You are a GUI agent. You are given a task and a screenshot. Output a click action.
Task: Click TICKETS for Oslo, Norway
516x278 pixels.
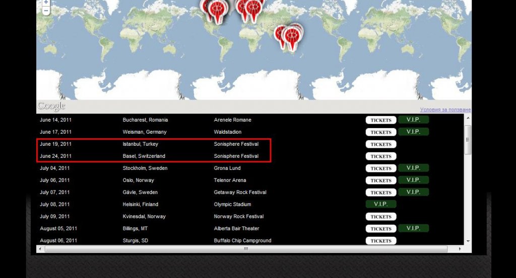pos(381,180)
